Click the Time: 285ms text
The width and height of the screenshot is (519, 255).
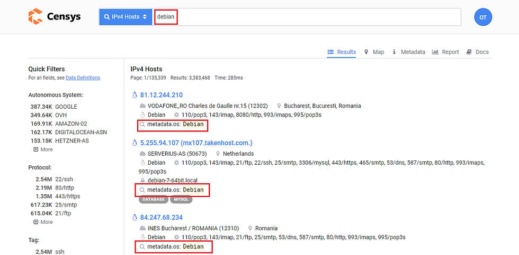[229, 78]
